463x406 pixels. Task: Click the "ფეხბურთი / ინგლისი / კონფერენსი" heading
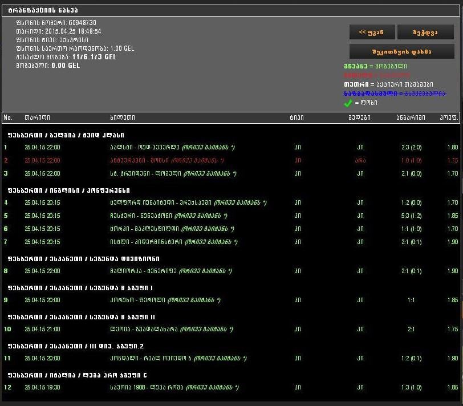tap(69, 190)
